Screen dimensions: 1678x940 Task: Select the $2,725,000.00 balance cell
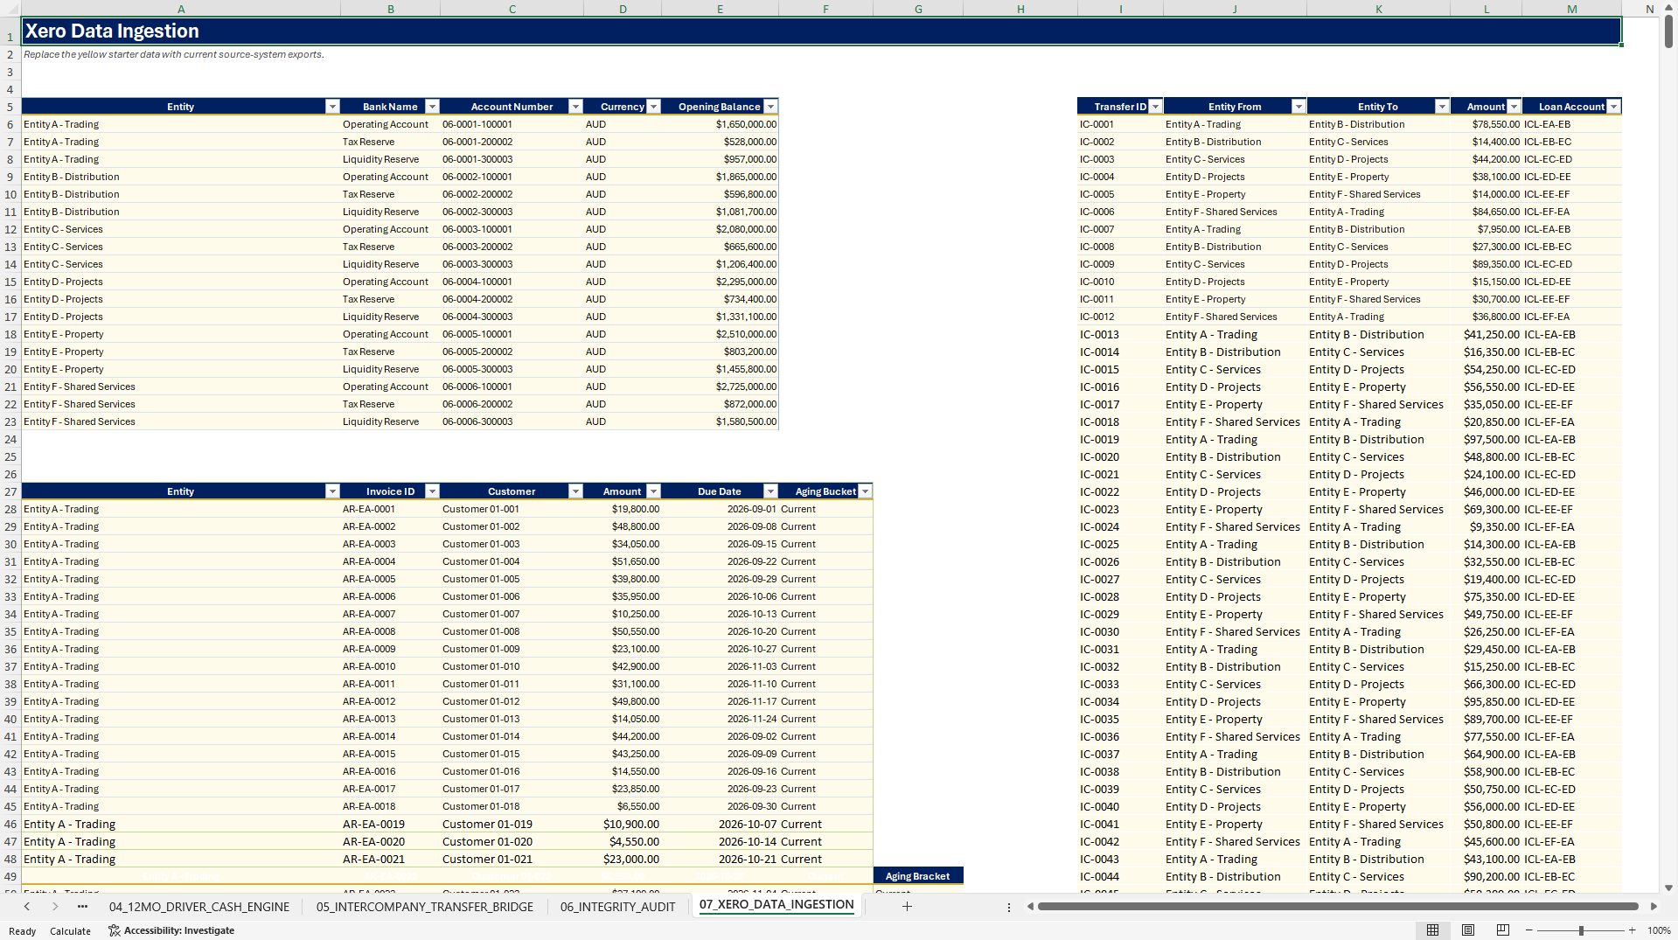(720, 386)
